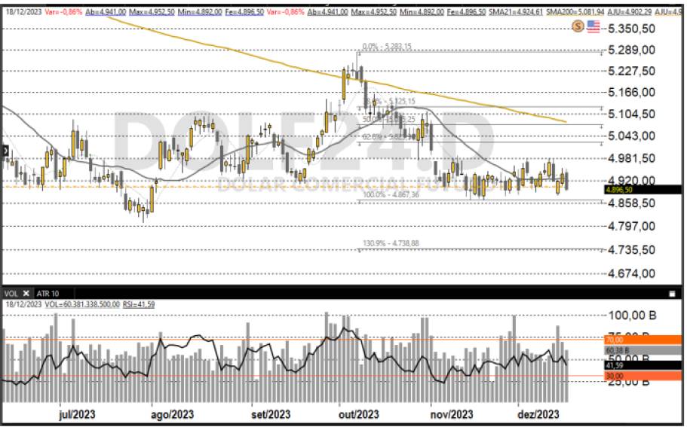The width and height of the screenshot is (687, 427).
Task: Click the US flag icon
Action: coord(593,26)
